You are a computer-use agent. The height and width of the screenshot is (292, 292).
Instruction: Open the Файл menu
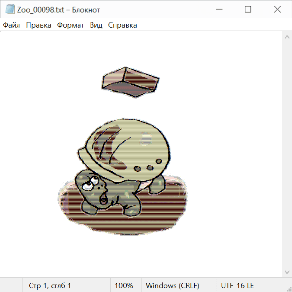pyautogui.click(x=12, y=25)
